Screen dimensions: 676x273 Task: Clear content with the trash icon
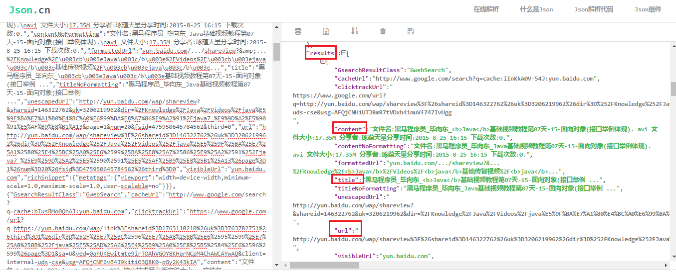pyautogui.click(x=383, y=31)
